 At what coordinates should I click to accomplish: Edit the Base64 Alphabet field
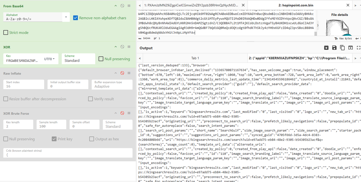33,17
